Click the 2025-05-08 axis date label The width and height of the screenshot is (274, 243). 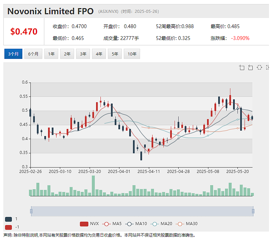coord(208,172)
